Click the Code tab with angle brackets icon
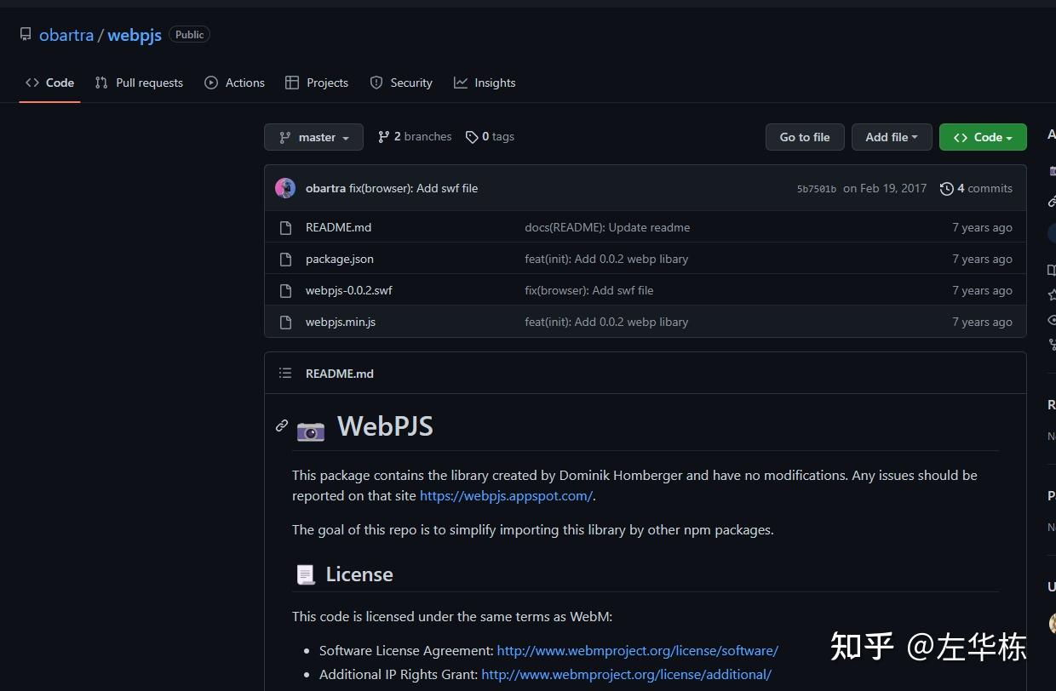 click(49, 83)
